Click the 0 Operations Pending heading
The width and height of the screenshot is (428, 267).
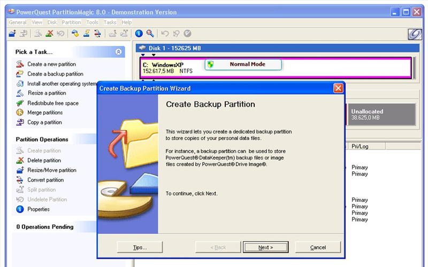(x=45, y=226)
